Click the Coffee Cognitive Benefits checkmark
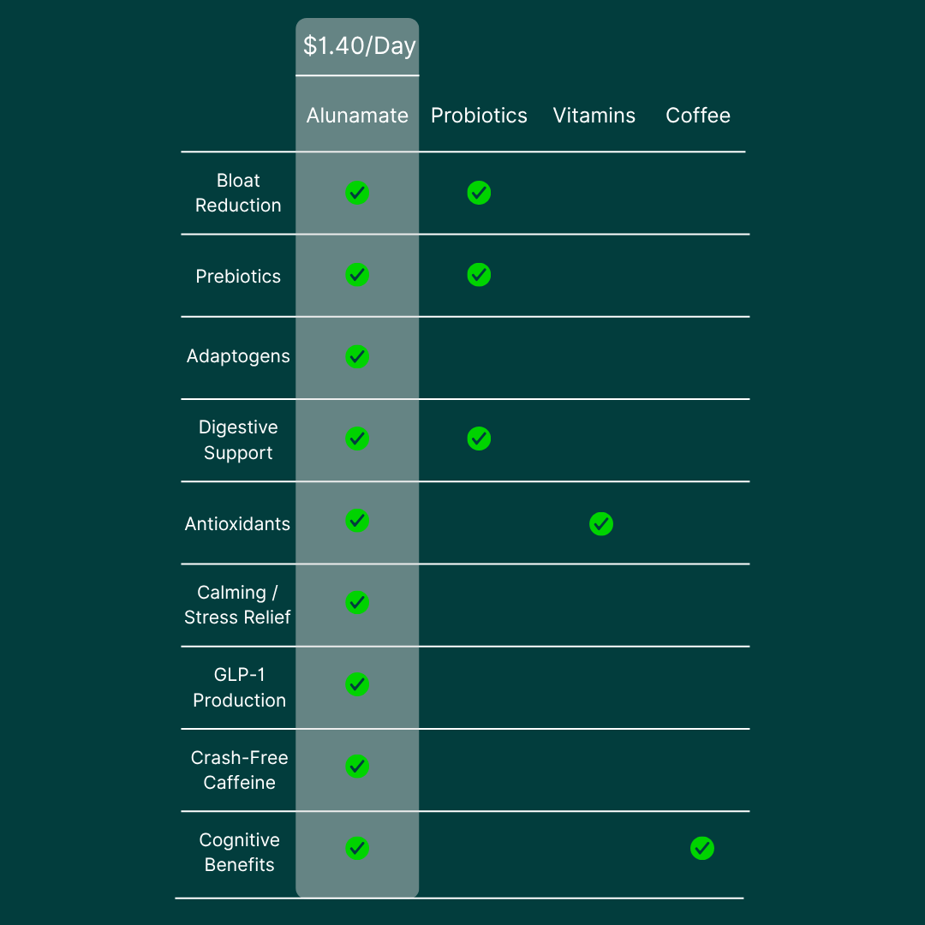 point(702,848)
